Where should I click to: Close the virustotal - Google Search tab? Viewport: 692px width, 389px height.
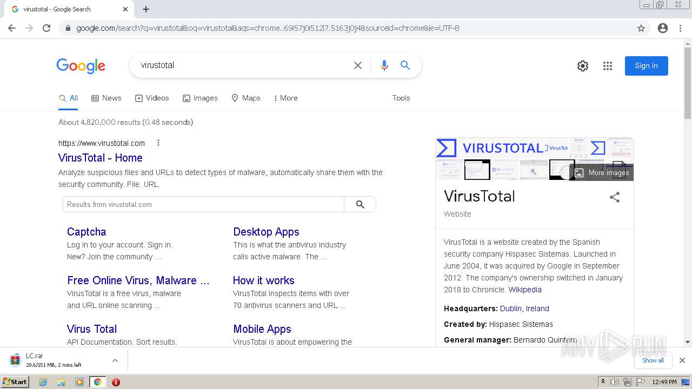point(125,9)
